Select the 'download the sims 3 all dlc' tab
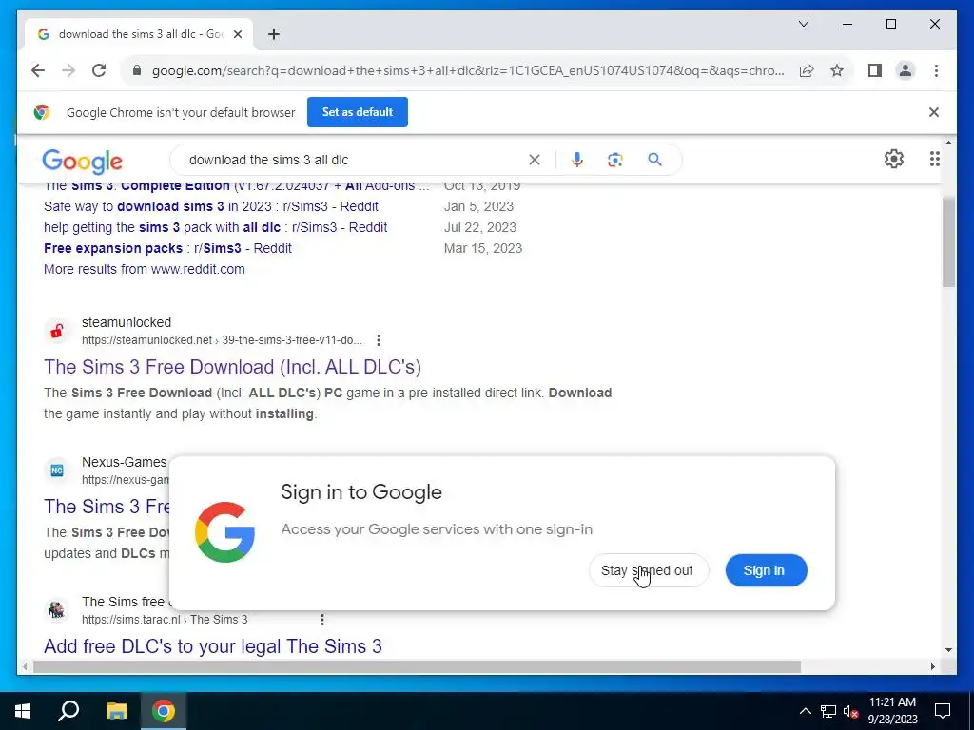The width and height of the screenshot is (974, 730). [x=139, y=34]
